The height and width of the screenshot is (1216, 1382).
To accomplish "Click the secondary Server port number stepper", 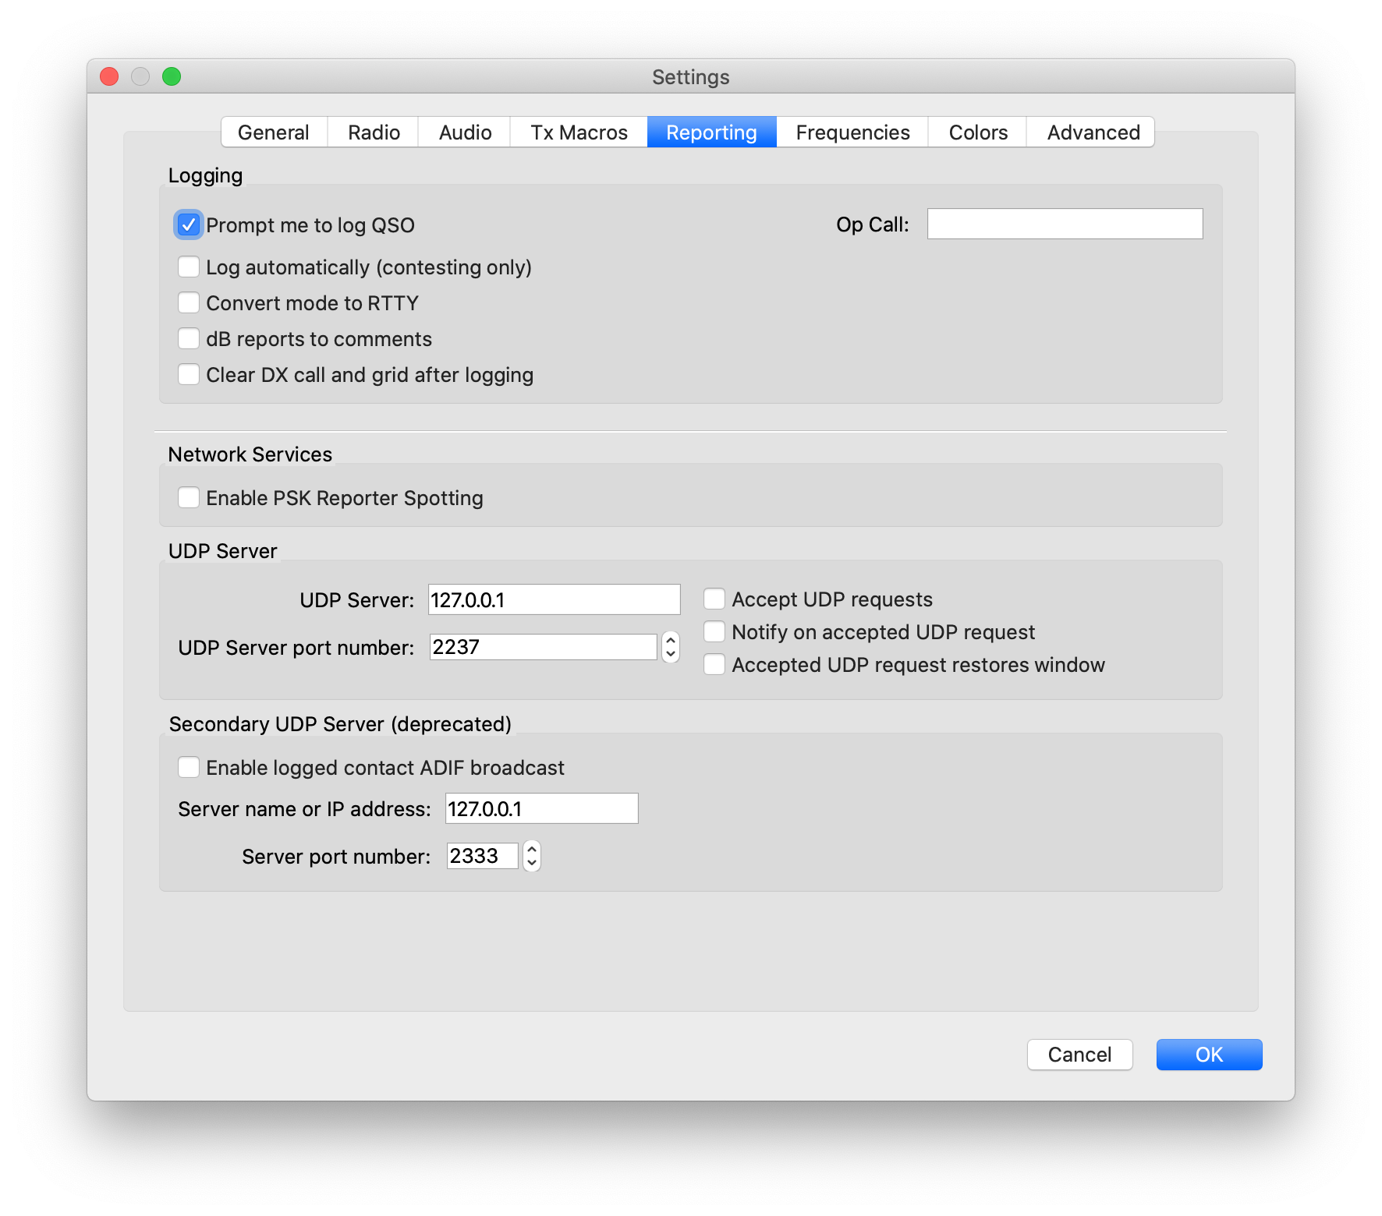I will [x=532, y=856].
